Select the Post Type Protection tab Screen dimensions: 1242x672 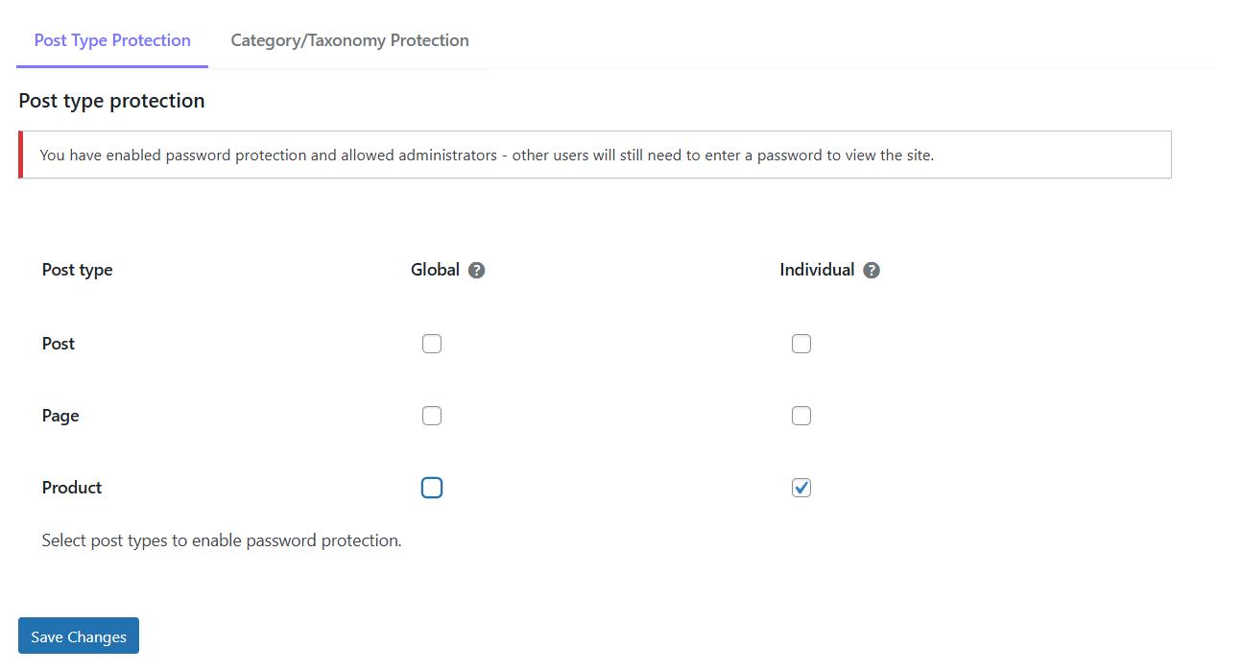tap(111, 40)
